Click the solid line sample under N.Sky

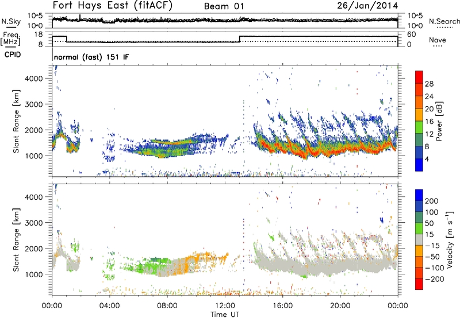[11, 28]
